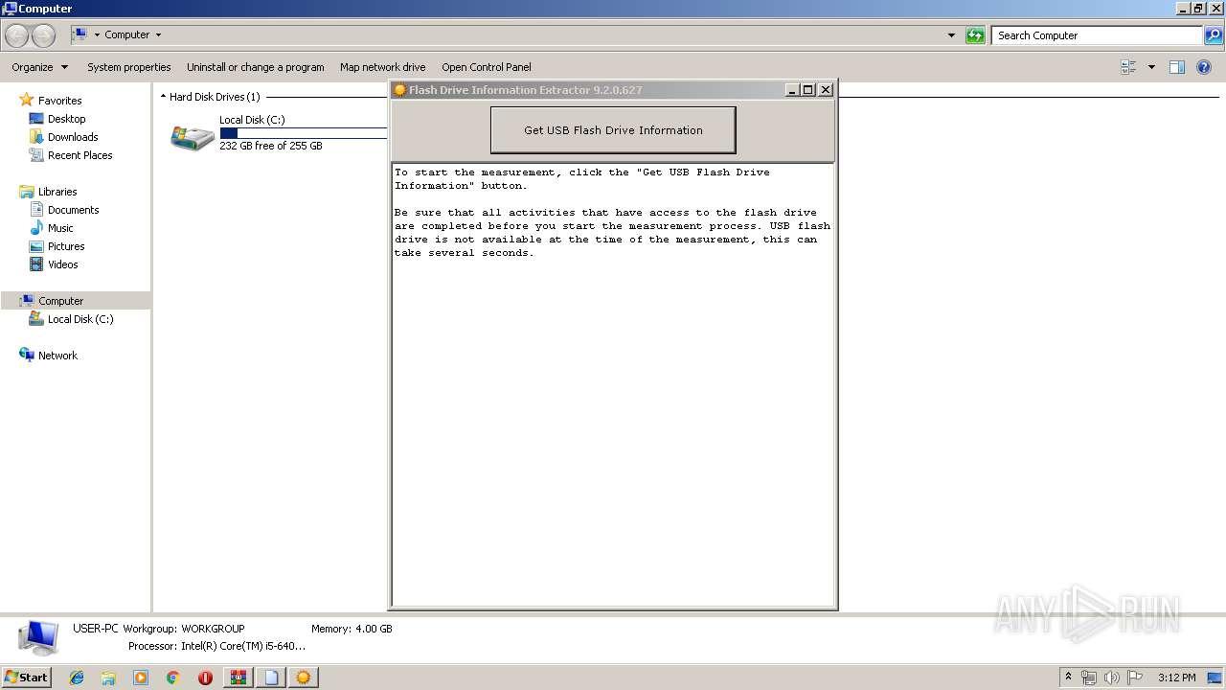Switch to Flash Drive Extractor taskbar item
Image resolution: width=1226 pixels, height=690 pixels.
304,678
